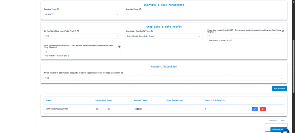
Task: Click the Quantity Multiplier column header
Action: [215, 100]
